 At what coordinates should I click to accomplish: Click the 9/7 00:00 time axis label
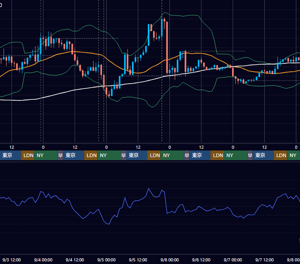click(233, 260)
